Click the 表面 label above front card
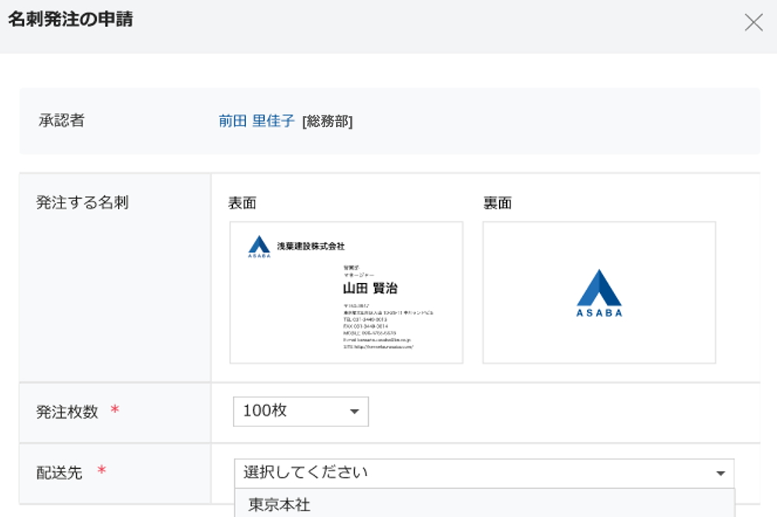 (x=242, y=204)
